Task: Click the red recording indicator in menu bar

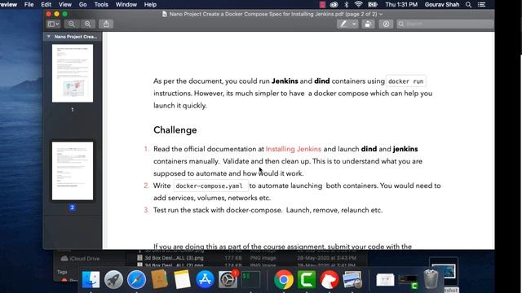Action: [x=322, y=5]
